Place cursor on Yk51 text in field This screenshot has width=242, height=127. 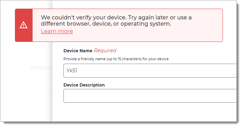coord(72,71)
